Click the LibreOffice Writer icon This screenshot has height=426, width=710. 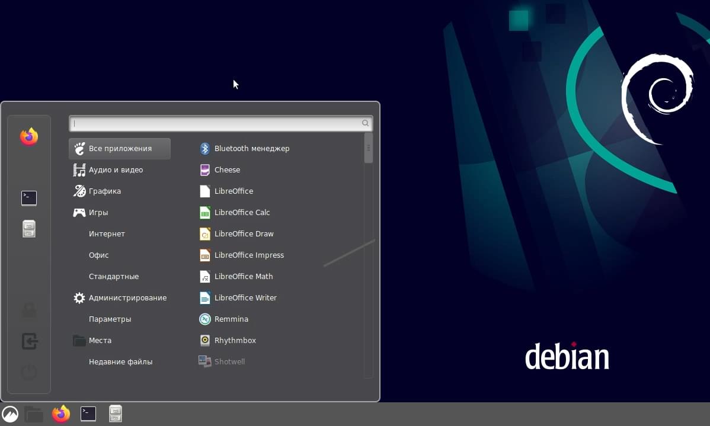(204, 297)
